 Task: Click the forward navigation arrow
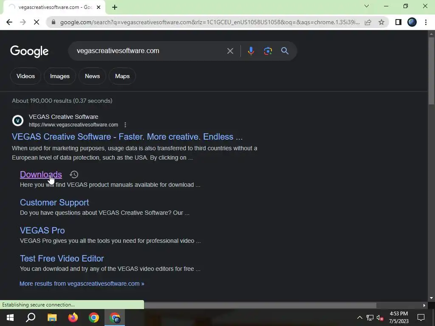click(23, 22)
